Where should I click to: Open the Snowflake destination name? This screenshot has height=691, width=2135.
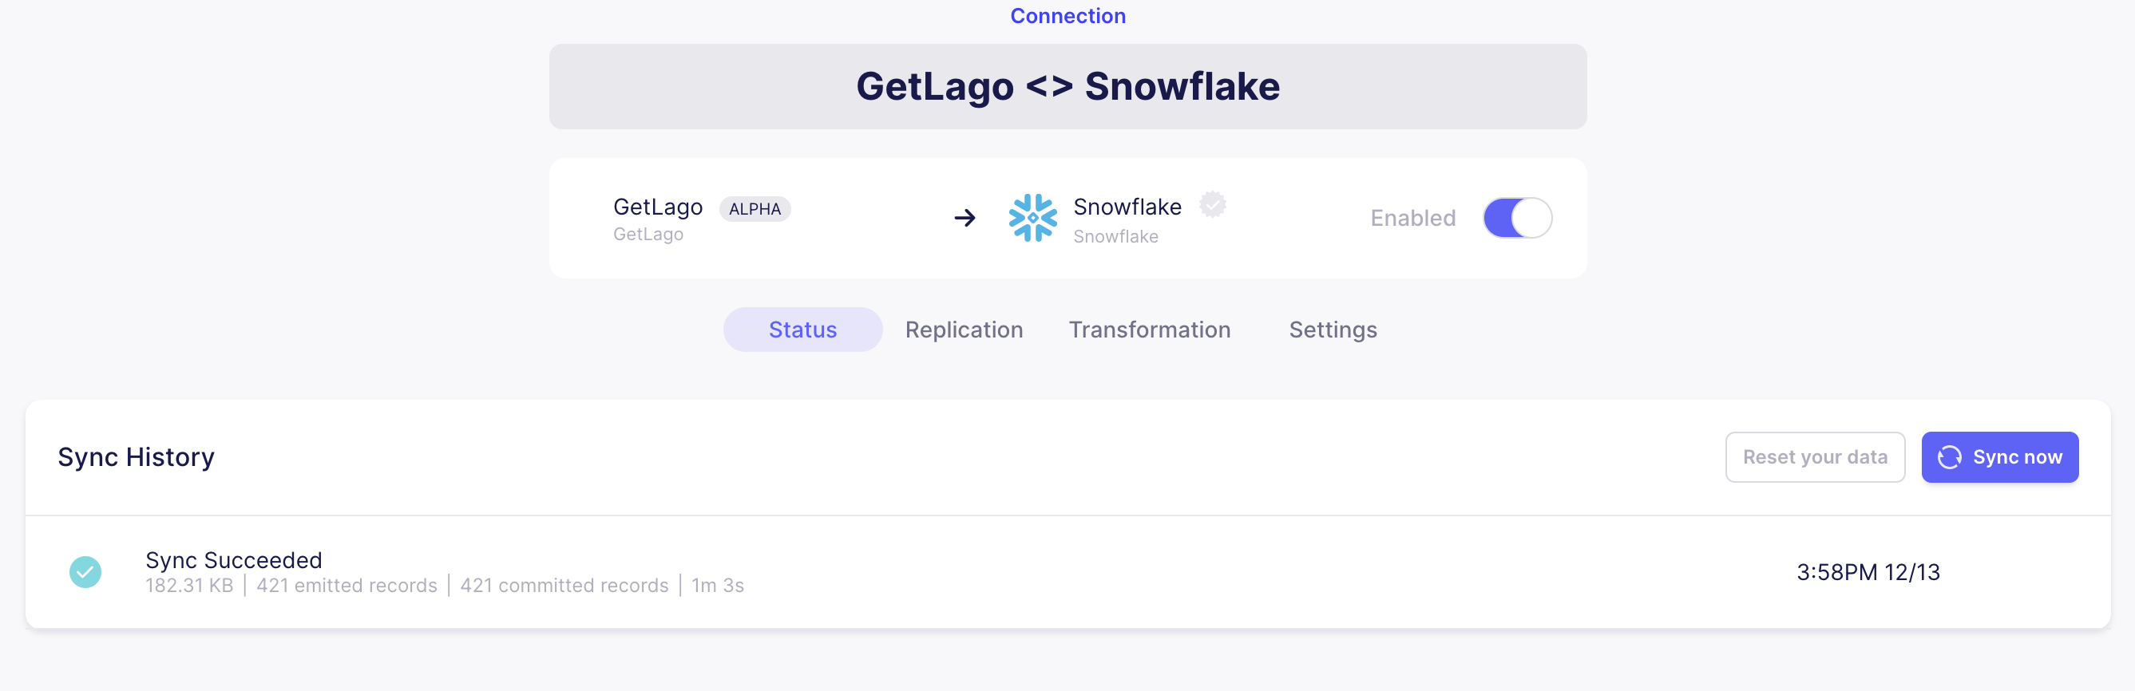[x=1127, y=207]
